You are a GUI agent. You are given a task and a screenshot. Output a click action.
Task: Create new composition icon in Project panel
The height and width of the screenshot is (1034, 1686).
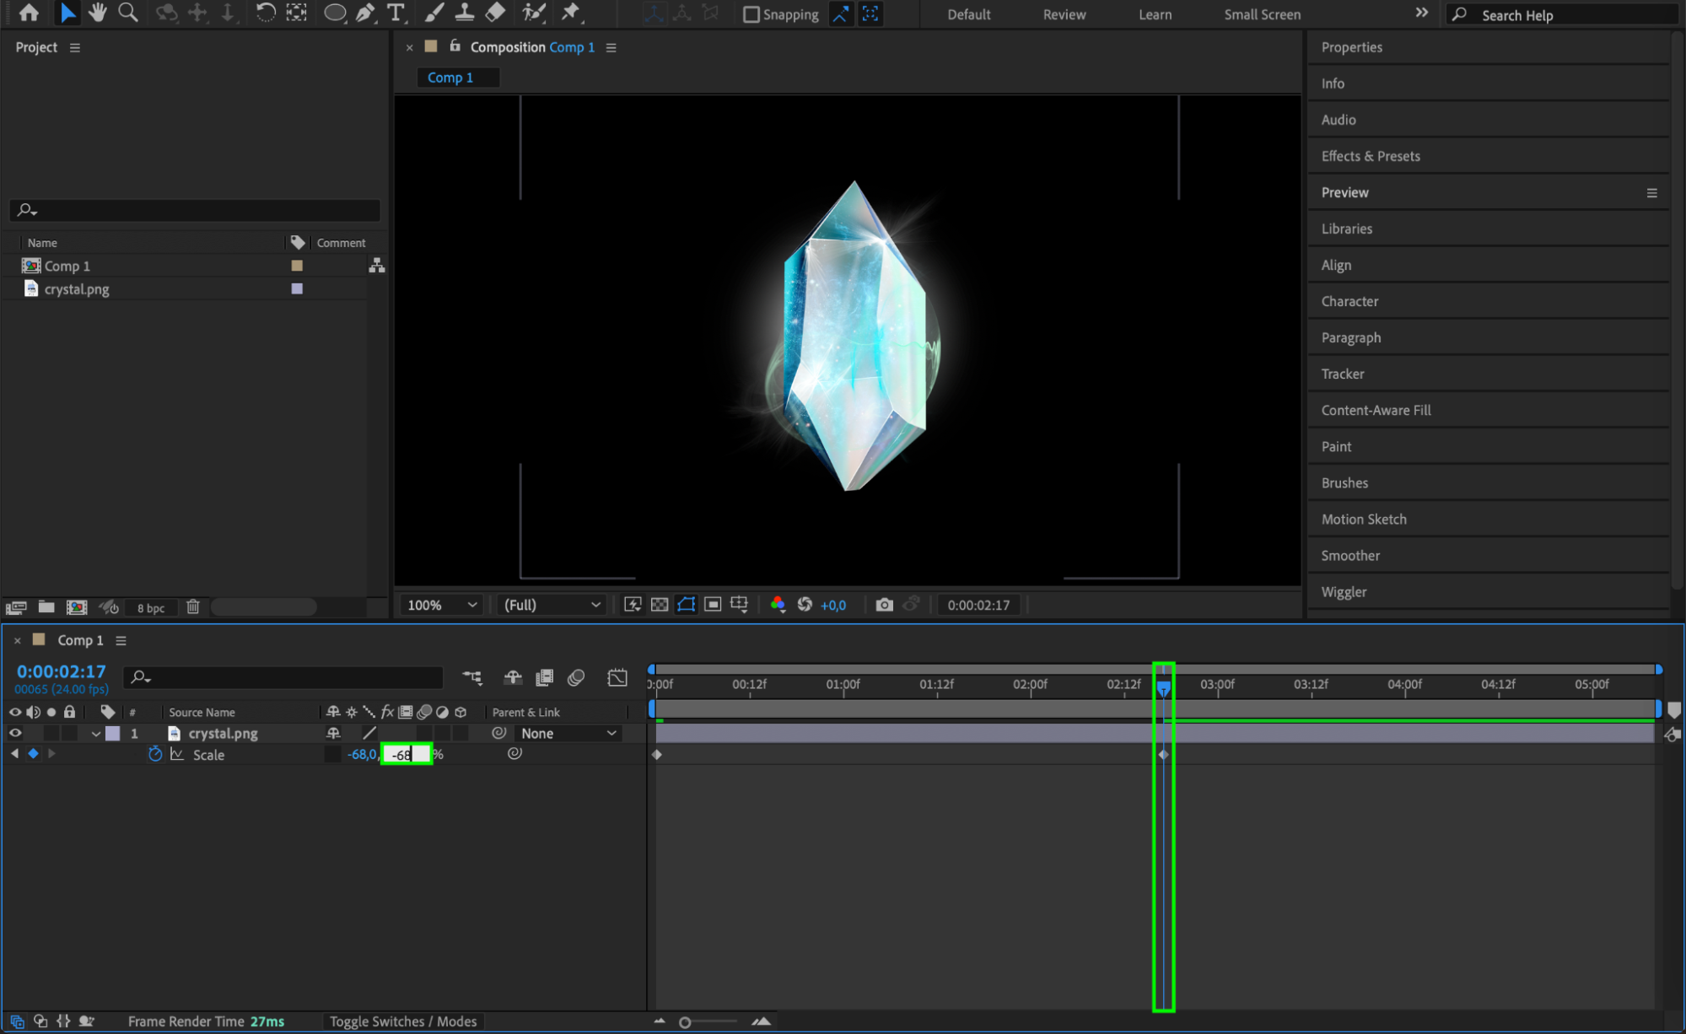pyautogui.click(x=77, y=607)
